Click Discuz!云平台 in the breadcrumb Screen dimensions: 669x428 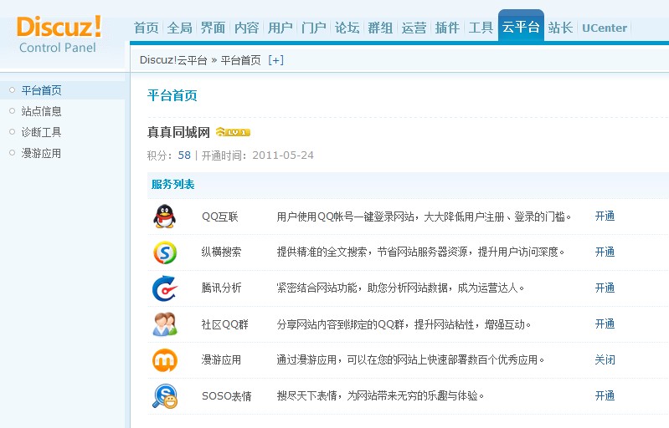[x=173, y=60]
